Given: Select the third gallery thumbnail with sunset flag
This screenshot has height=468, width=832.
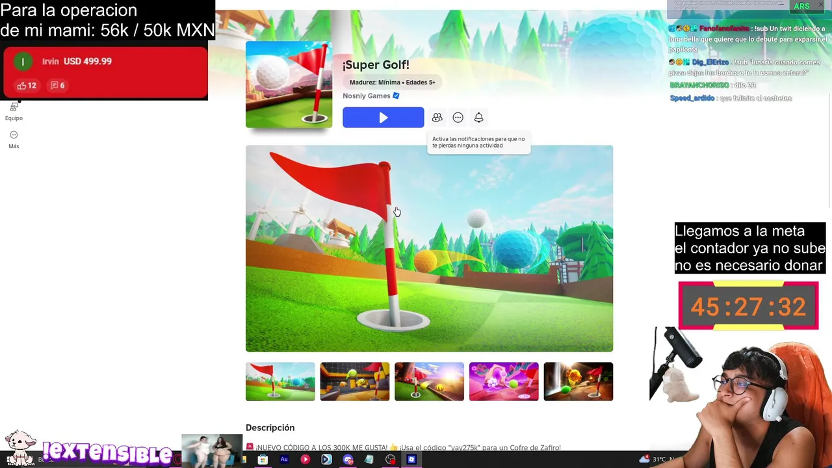Looking at the screenshot, I should click(429, 382).
